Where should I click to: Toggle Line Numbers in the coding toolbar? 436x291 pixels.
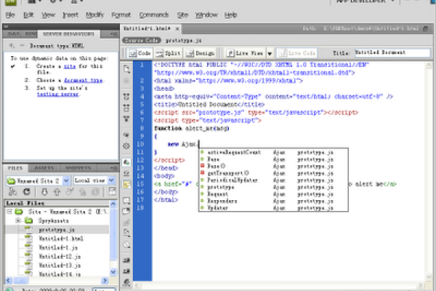(126, 162)
